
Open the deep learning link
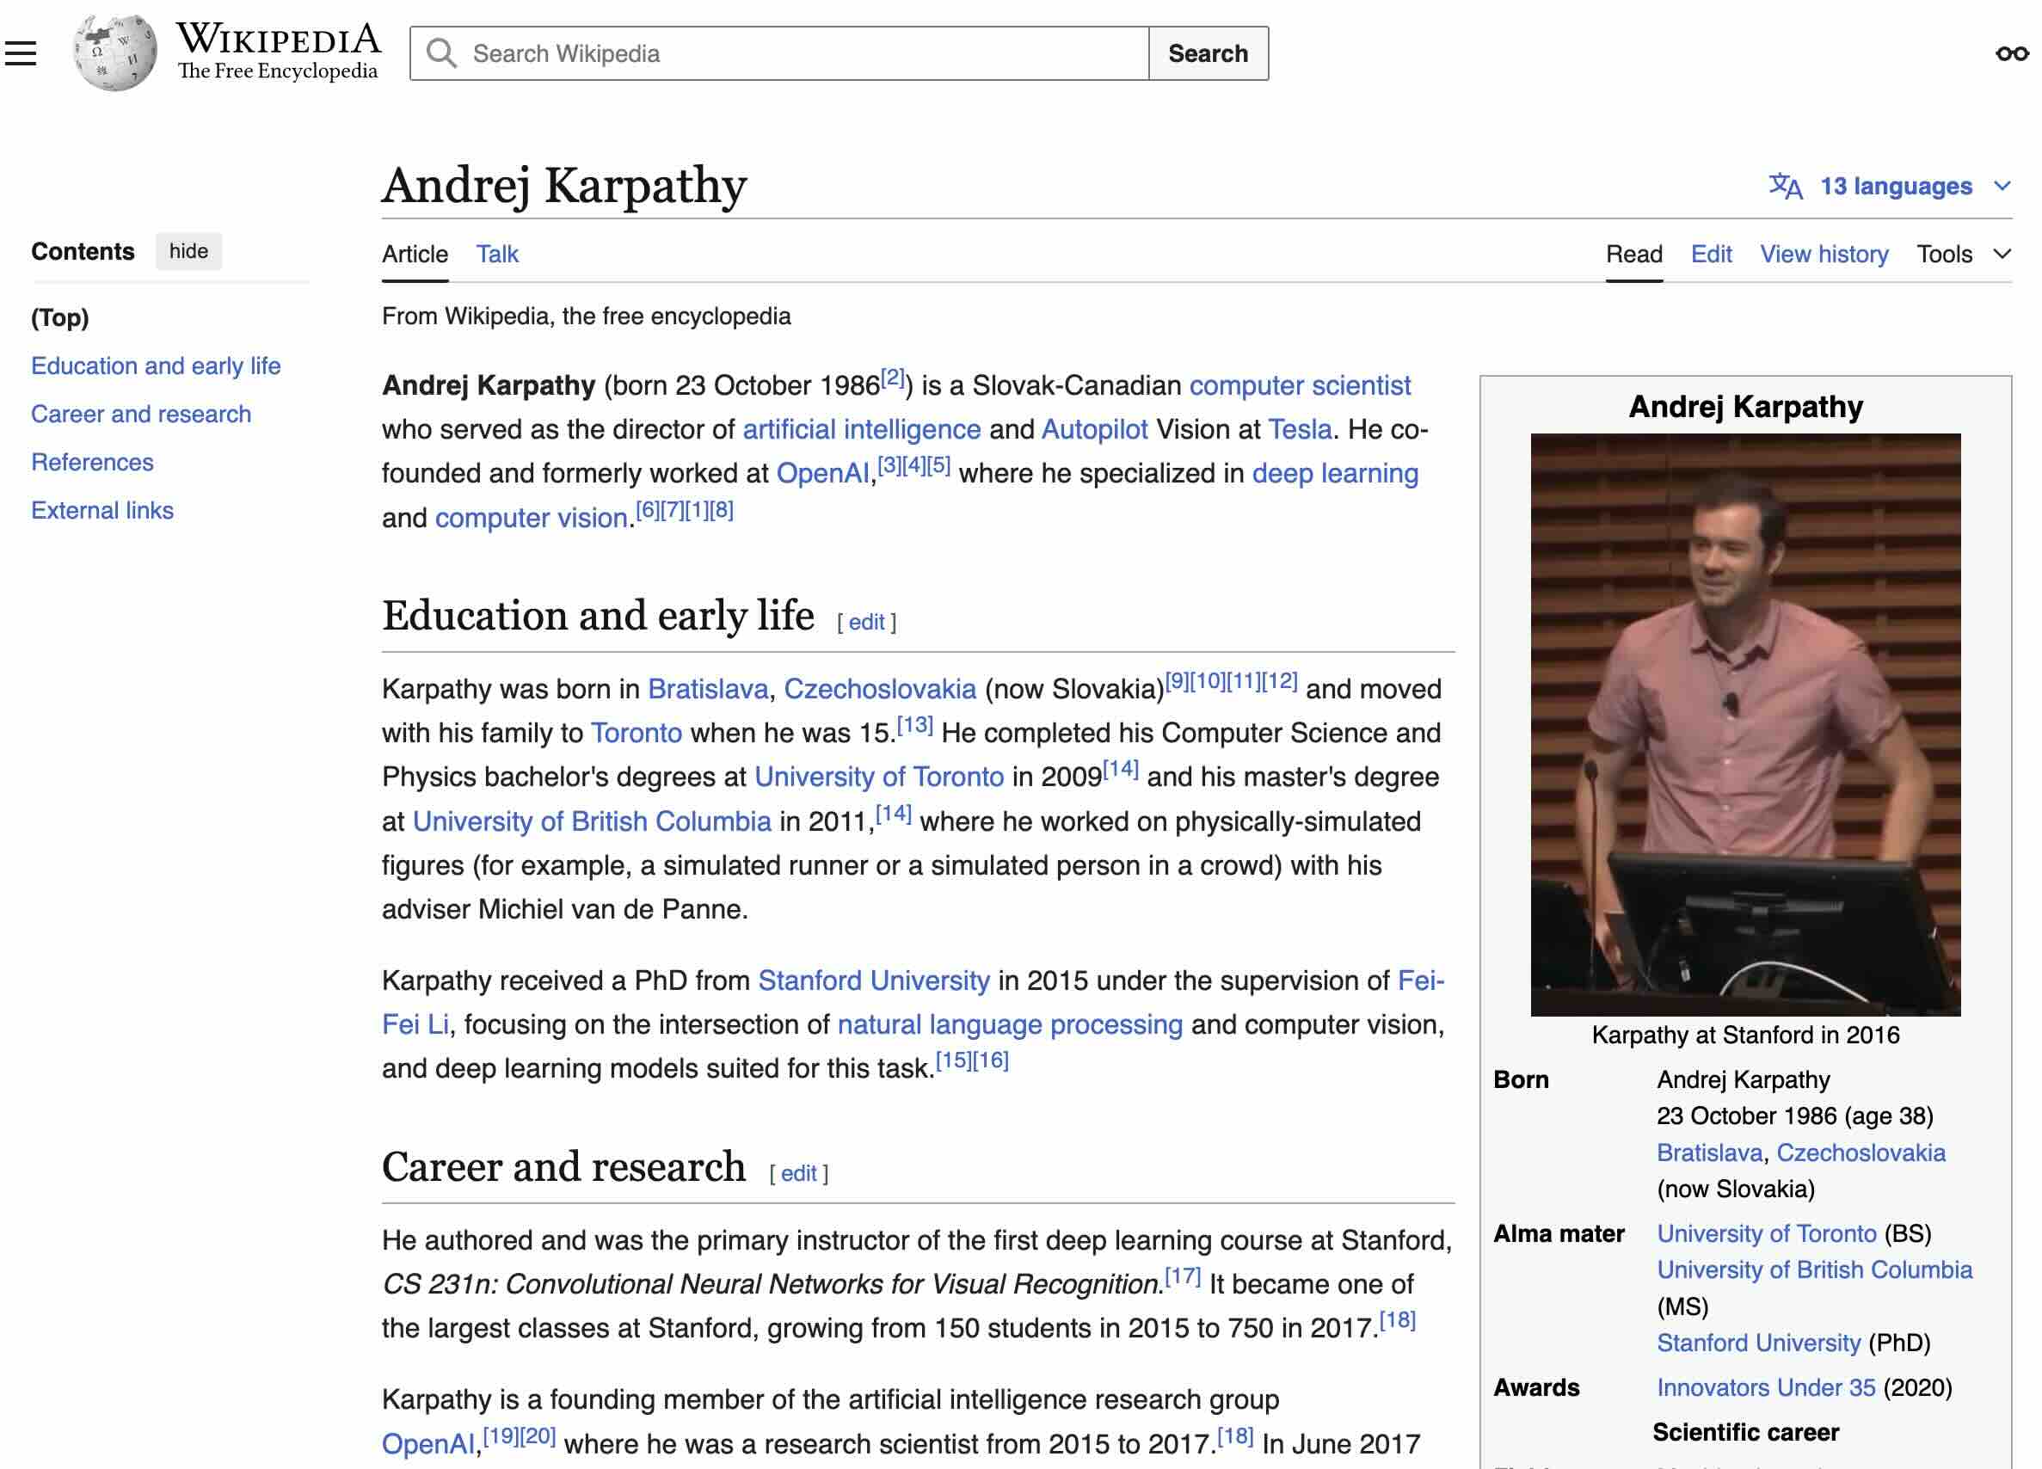1334,473
